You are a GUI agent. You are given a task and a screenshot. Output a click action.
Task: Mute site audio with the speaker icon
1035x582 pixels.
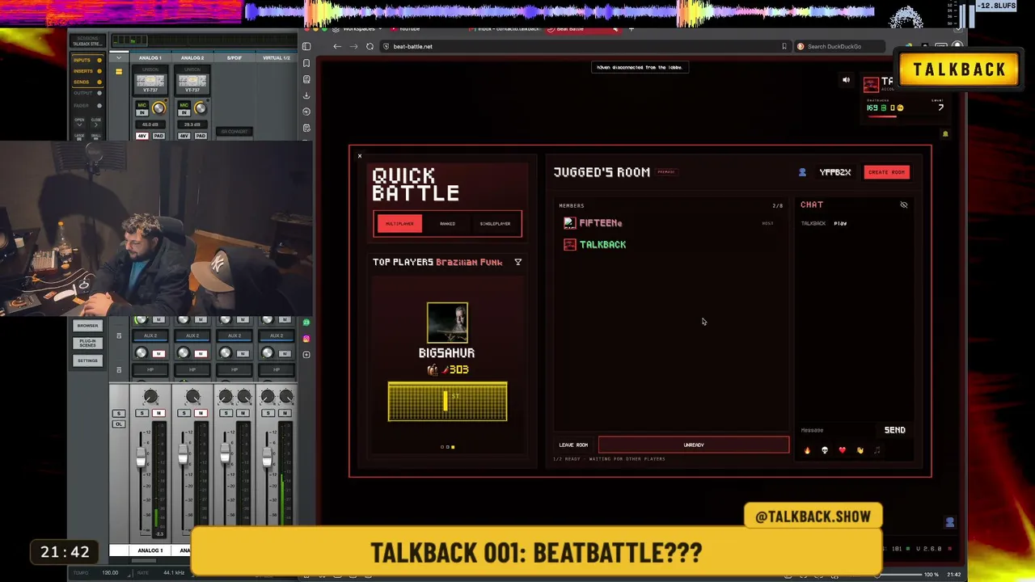pyautogui.click(x=846, y=80)
